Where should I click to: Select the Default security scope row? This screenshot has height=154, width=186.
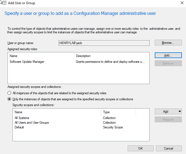tap(19, 127)
